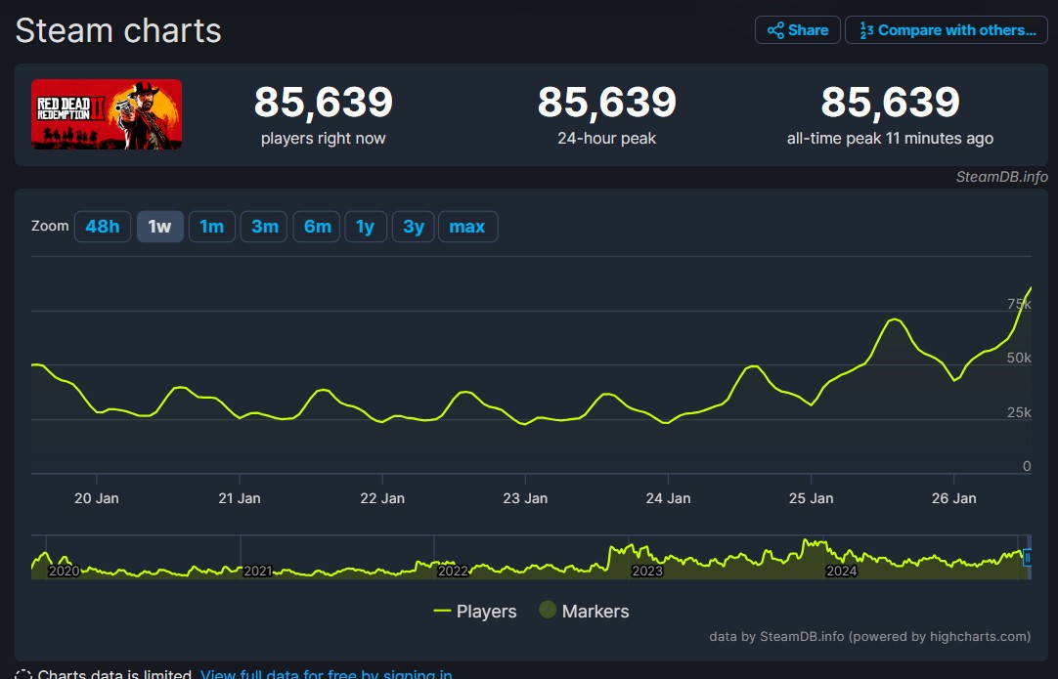Screen dimensions: 1058x679
Task: Click the 2020 label in navigator timeline
Action: [65, 572]
